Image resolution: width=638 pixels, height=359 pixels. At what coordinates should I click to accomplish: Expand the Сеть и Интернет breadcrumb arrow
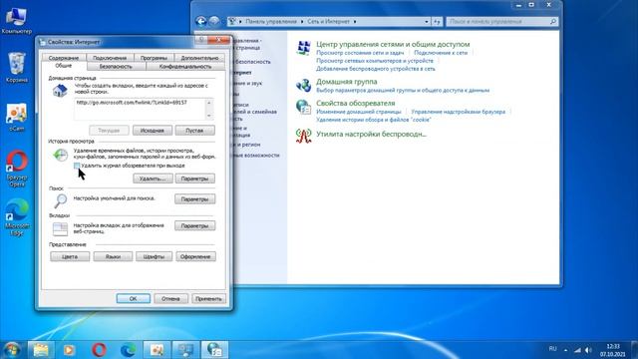point(355,22)
